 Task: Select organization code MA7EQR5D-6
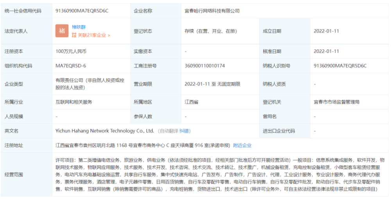(71, 66)
